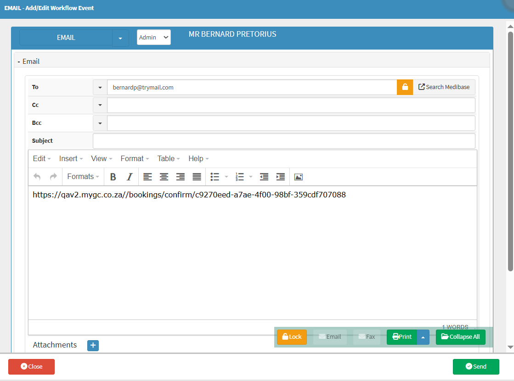Toggle italic text formatting
The height and width of the screenshot is (381, 514).
pyautogui.click(x=130, y=177)
